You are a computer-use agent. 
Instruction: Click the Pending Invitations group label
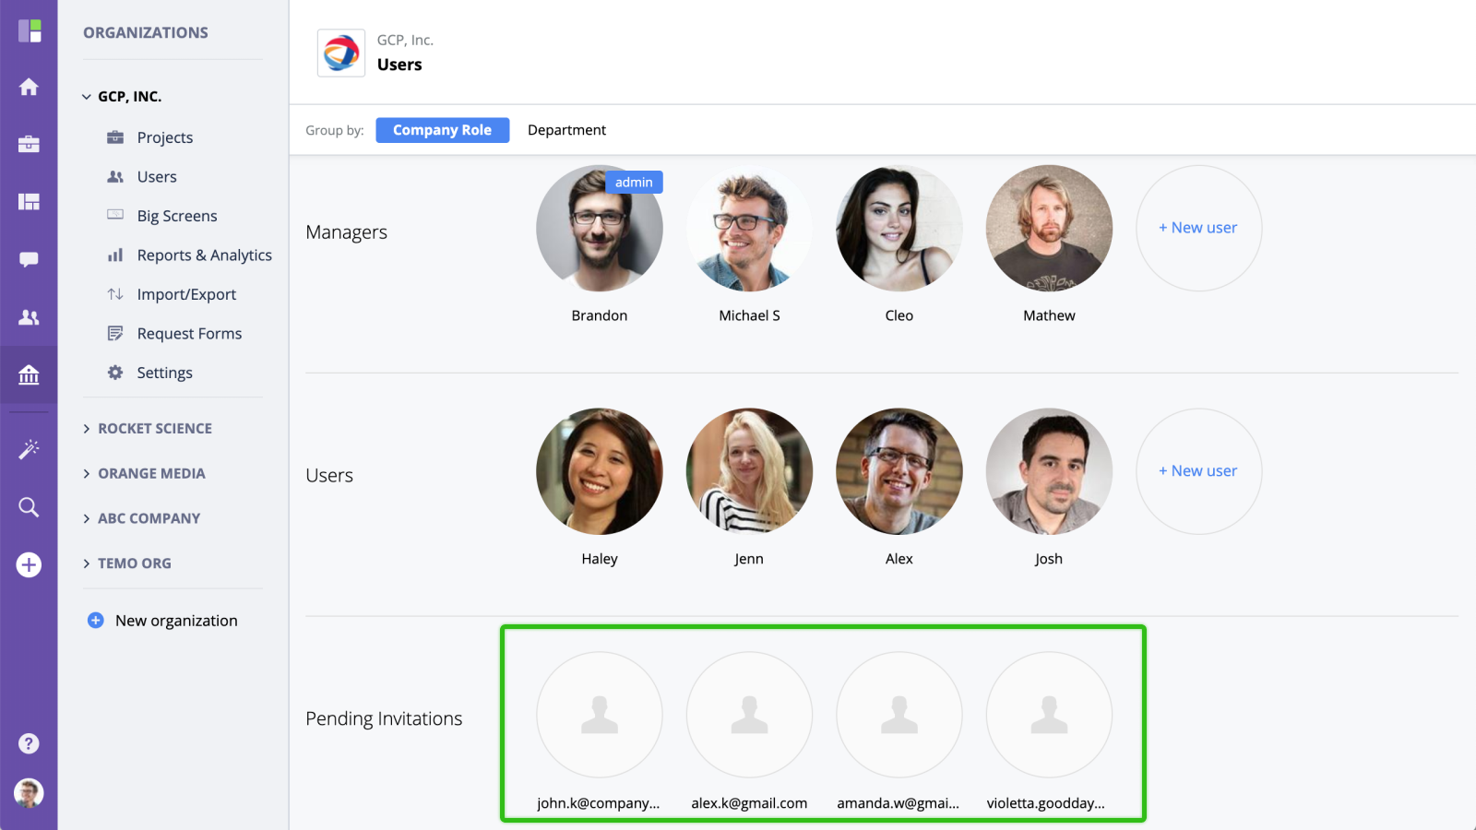(384, 718)
